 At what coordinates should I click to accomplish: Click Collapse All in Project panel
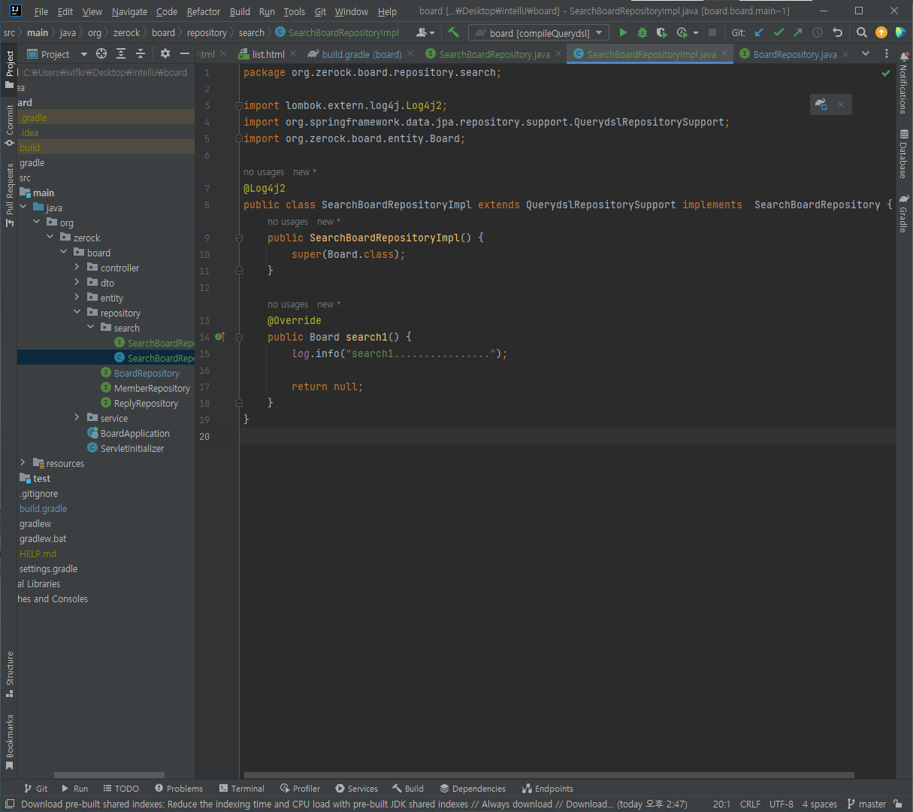coord(141,53)
